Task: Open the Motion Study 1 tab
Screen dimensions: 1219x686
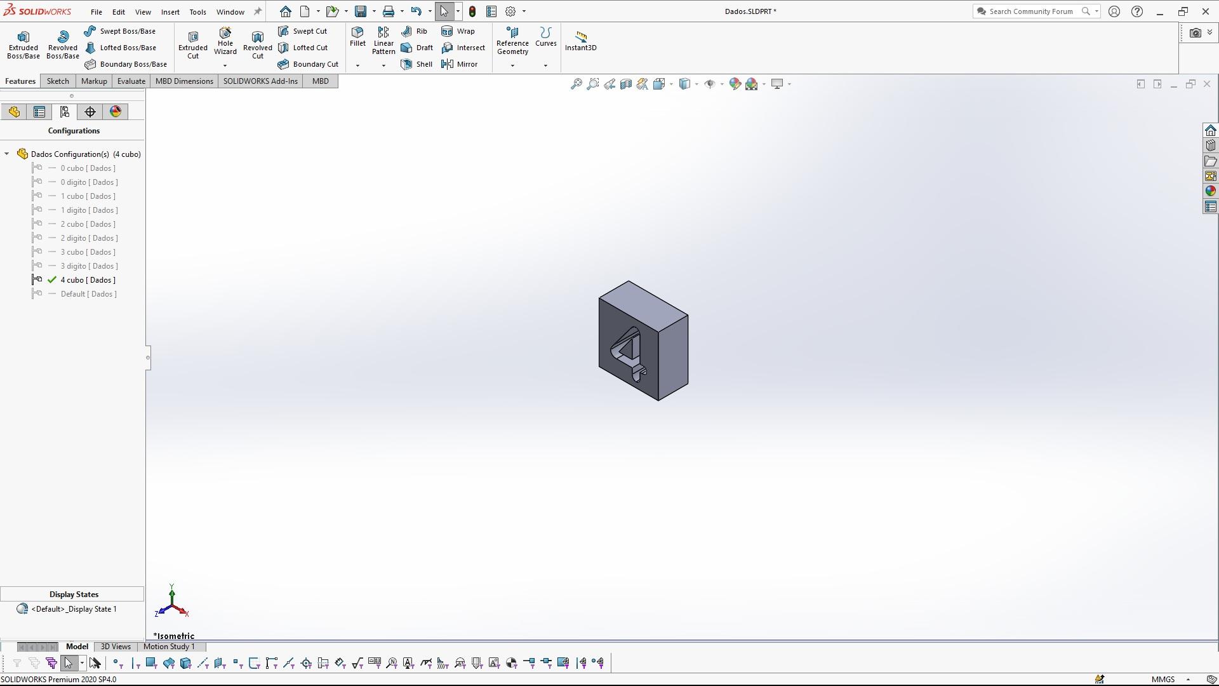Action: coord(169,647)
